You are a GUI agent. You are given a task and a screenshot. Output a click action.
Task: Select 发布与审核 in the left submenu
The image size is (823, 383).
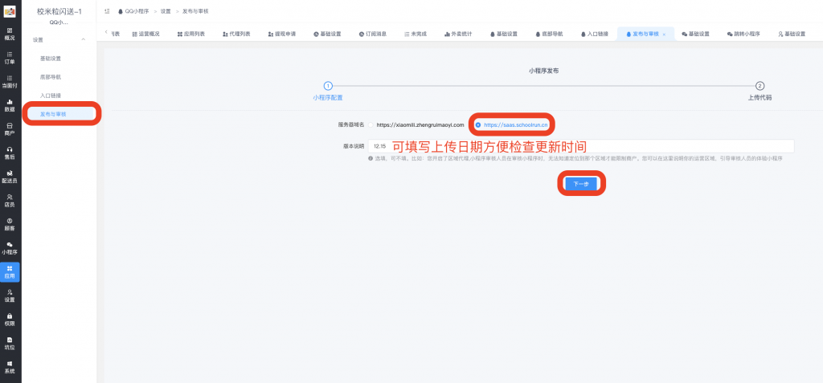59,114
